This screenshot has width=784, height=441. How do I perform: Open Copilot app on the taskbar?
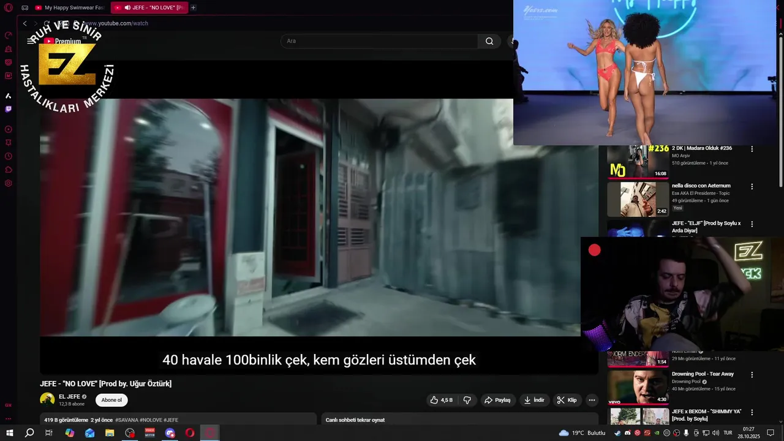coord(70,433)
